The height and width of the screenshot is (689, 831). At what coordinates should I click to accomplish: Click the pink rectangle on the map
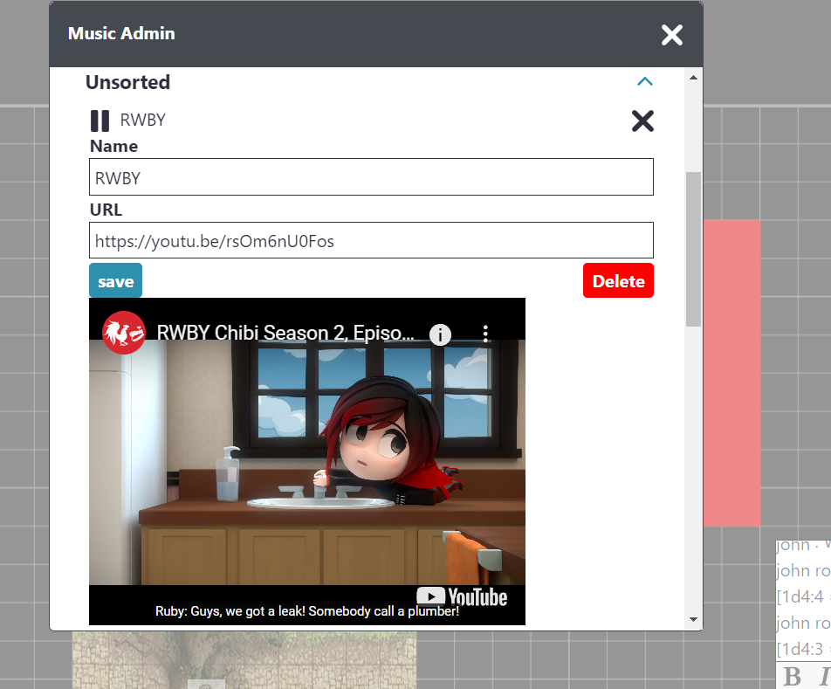pos(731,373)
